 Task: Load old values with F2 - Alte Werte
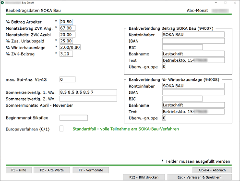click(52, 170)
